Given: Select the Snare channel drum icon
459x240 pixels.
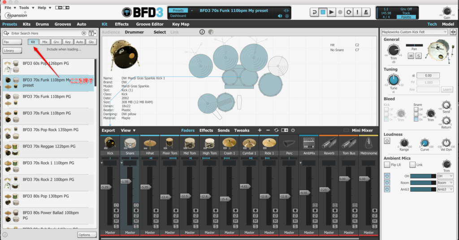Looking at the screenshot, I should click(130, 143).
